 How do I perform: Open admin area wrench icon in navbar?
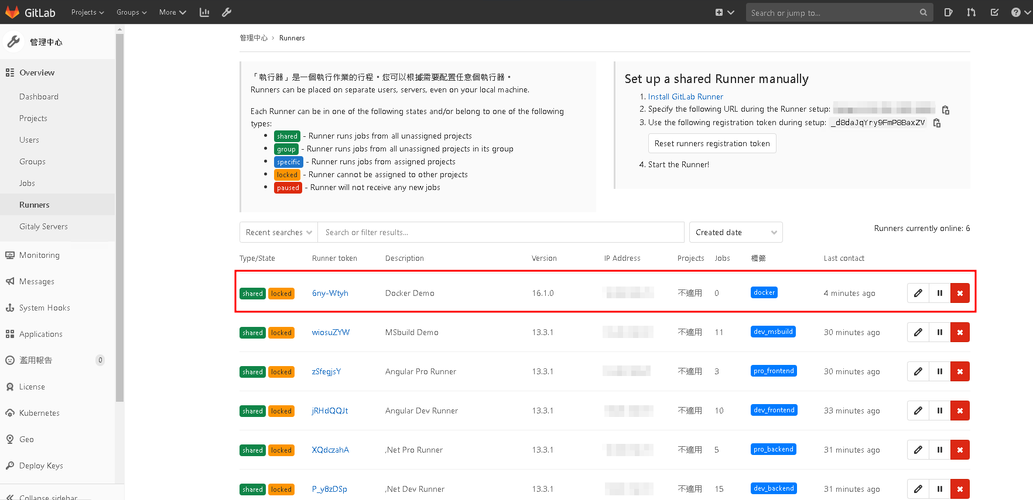(x=227, y=12)
